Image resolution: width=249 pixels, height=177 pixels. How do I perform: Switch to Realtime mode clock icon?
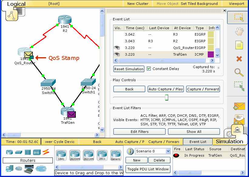coord(229,134)
